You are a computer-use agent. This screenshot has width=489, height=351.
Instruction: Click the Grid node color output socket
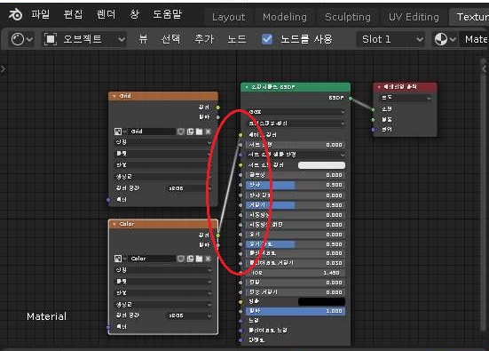pyautogui.click(x=218, y=108)
